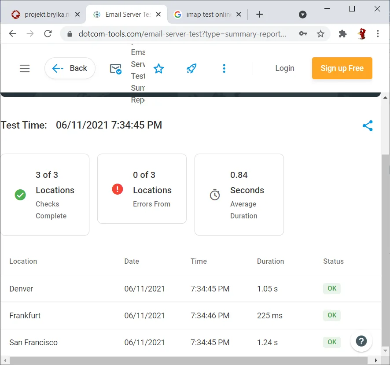Click the 0 of 3 Locations errors card
390x365 pixels.
click(142, 188)
